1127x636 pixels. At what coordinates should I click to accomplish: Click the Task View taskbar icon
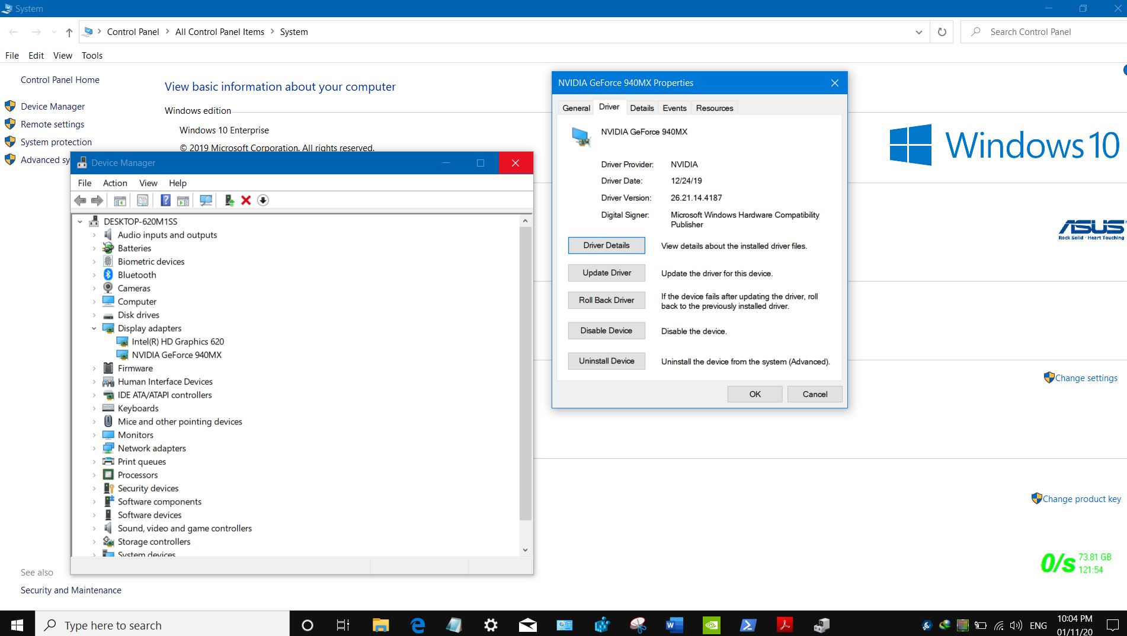(x=343, y=625)
